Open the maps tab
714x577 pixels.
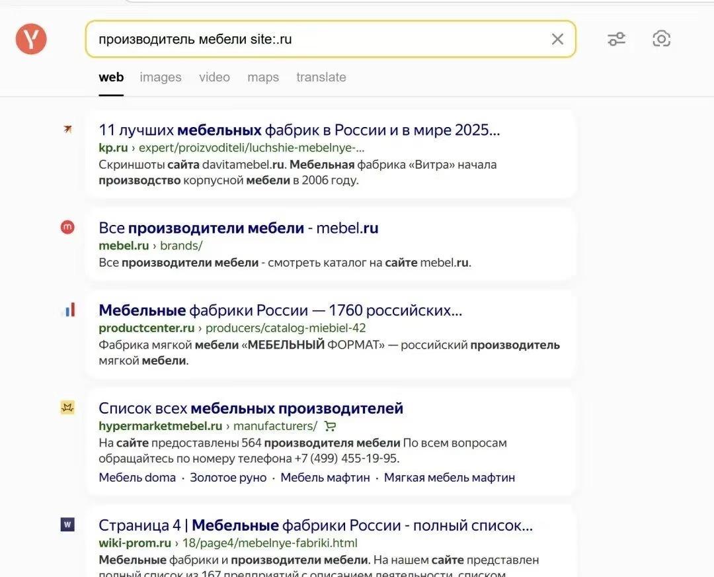[x=263, y=77]
